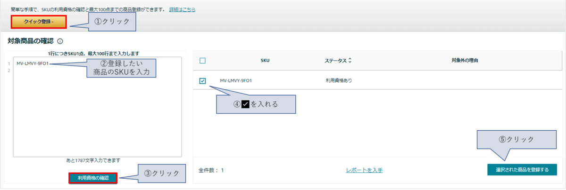The width and height of the screenshot is (566, 190).
Task: Click the 利用資格あり status cell
Action: pyautogui.click(x=339, y=80)
